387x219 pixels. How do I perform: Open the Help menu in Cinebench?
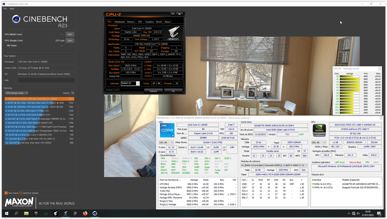coord(12,8)
